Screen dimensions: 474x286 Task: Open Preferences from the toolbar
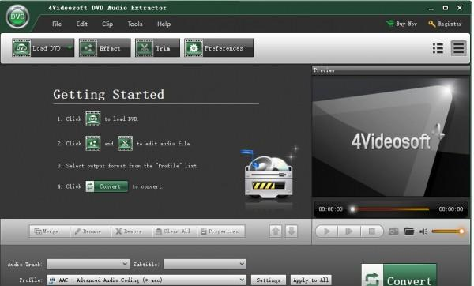tap(219, 47)
